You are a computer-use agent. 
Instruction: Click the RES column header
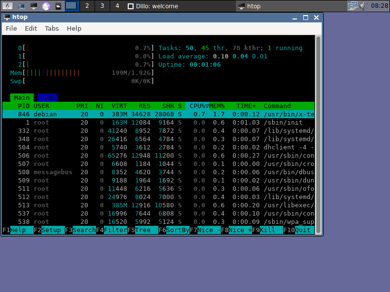144,106
